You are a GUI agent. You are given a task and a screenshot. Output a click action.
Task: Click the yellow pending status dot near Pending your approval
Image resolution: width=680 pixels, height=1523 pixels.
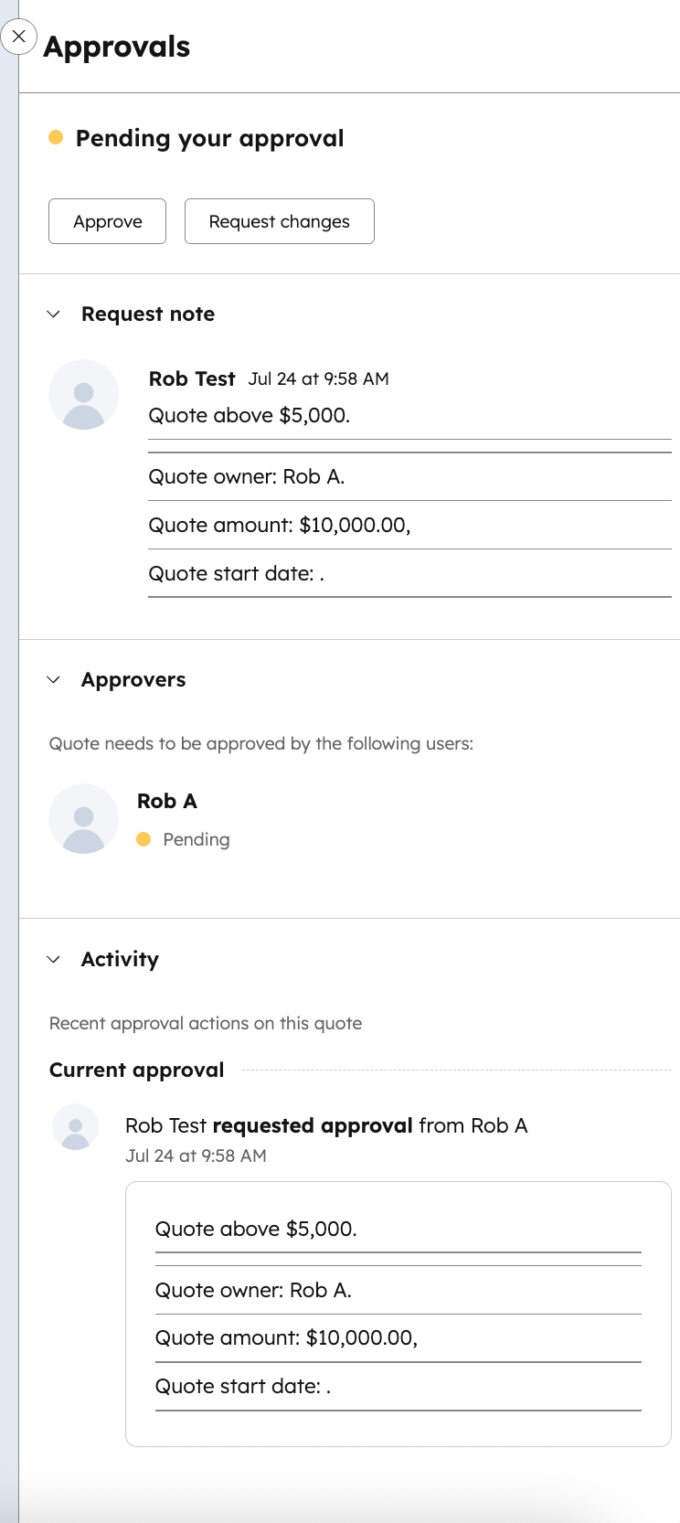tap(57, 138)
